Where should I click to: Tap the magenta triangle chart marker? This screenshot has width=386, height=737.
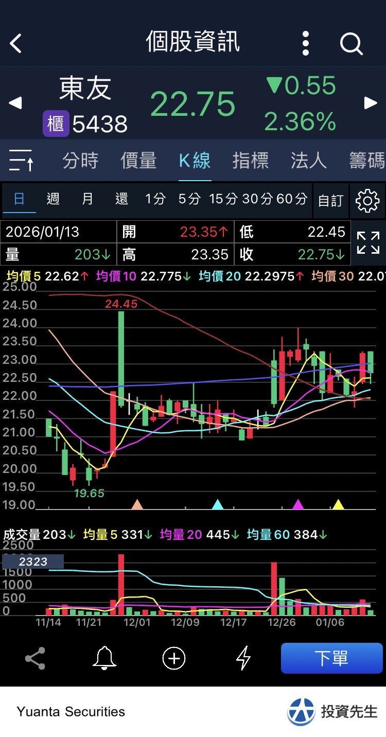click(299, 504)
